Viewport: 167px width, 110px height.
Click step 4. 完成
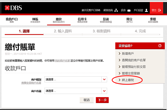click(x=140, y=31)
